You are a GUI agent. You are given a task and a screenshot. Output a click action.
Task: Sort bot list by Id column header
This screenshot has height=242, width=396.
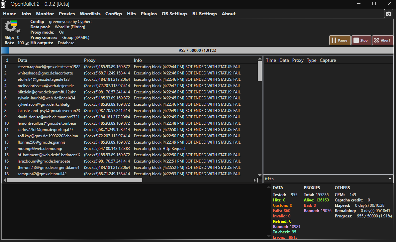[6, 60]
